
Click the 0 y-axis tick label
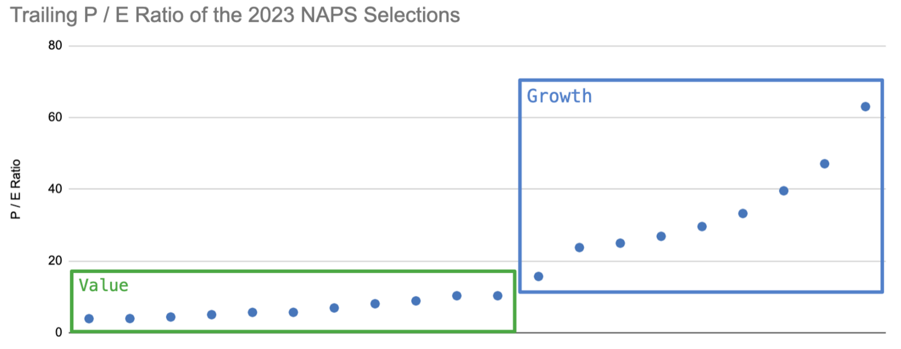59,332
